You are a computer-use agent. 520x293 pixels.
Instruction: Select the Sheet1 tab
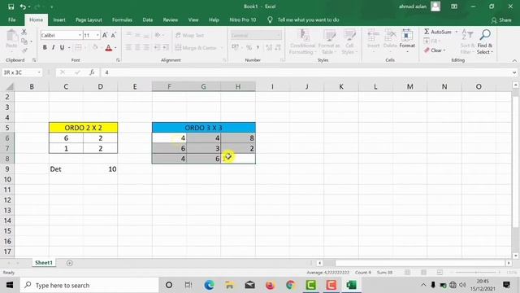click(44, 263)
